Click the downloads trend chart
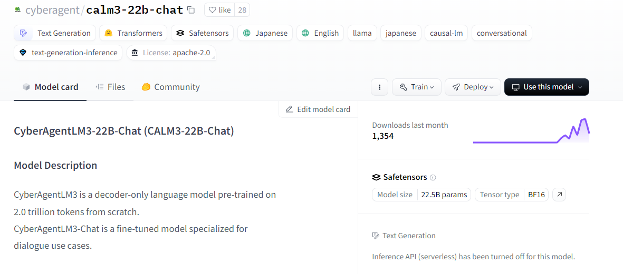 [531, 130]
